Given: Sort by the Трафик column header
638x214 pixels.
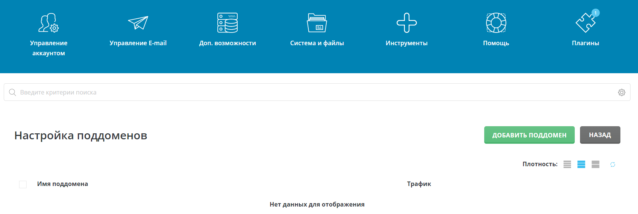Looking at the screenshot, I should (x=419, y=184).
